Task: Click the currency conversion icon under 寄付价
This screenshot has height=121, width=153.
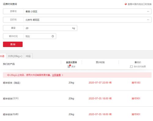Action: click(131, 67)
